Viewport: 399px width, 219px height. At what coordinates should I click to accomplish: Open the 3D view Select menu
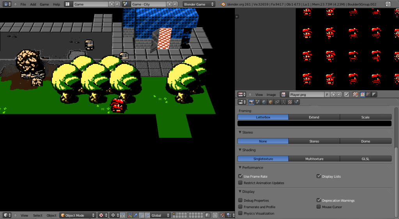38,215
